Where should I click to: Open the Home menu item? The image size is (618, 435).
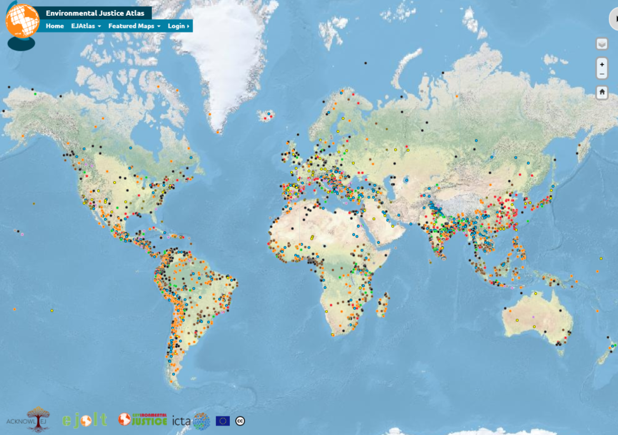click(55, 26)
